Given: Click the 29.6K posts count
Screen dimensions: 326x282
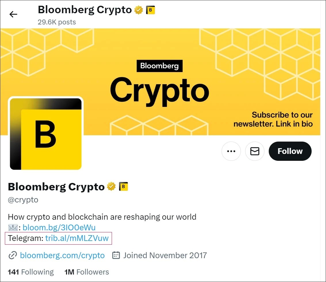Looking at the screenshot, I should pos(57,22).
